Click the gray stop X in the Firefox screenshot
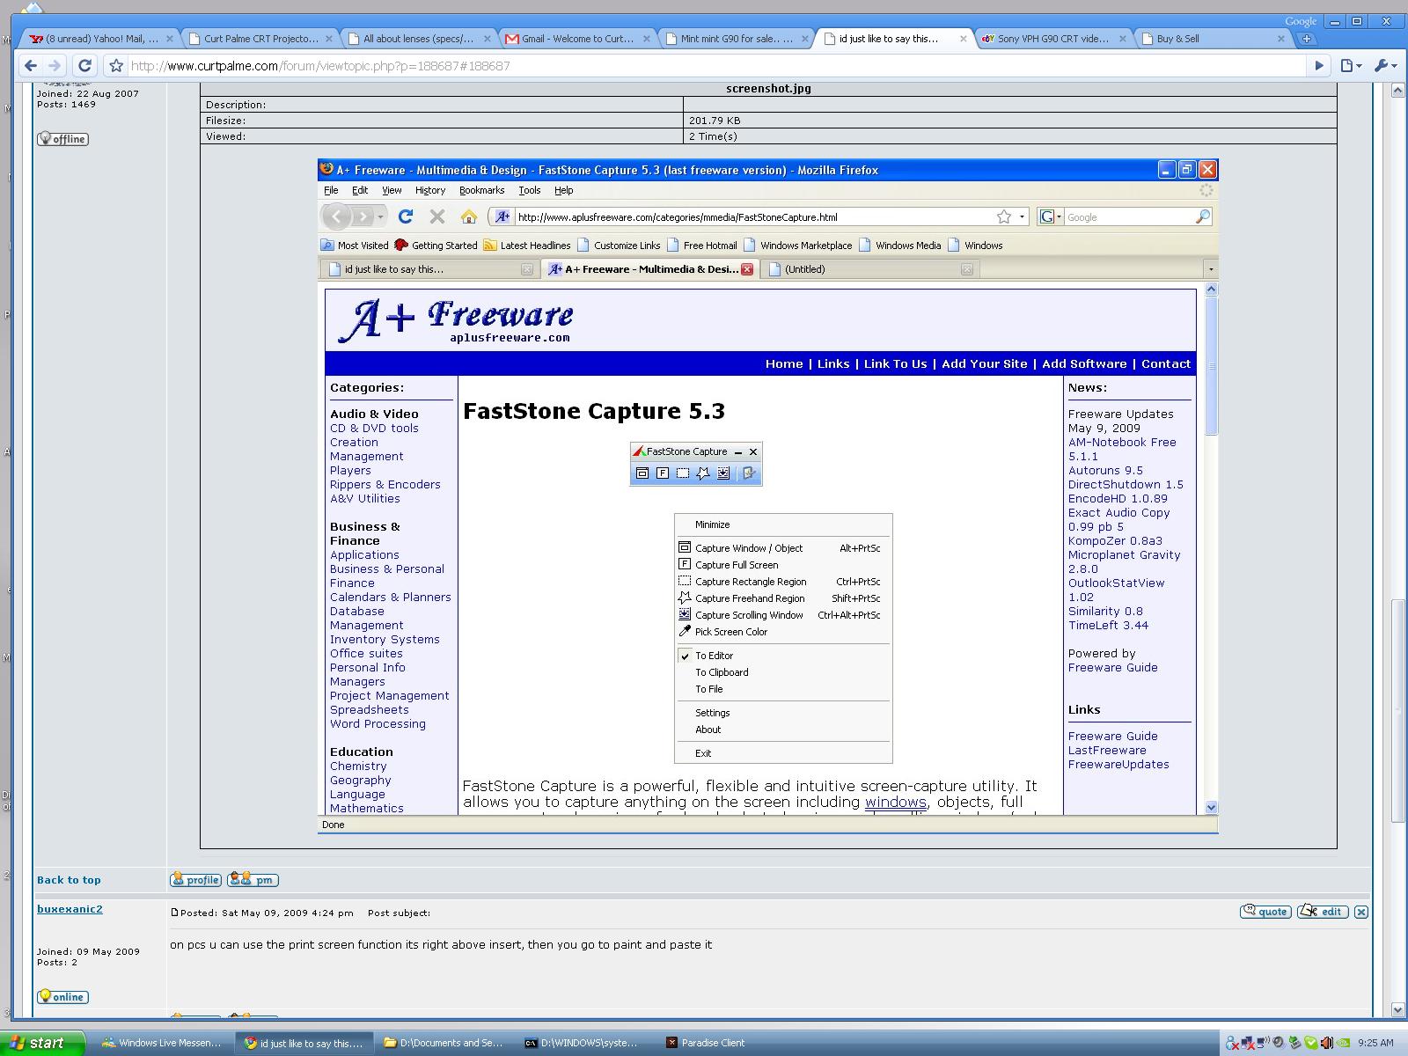This screenshot has width=1408, height=1056. click(x=437, y=216)
